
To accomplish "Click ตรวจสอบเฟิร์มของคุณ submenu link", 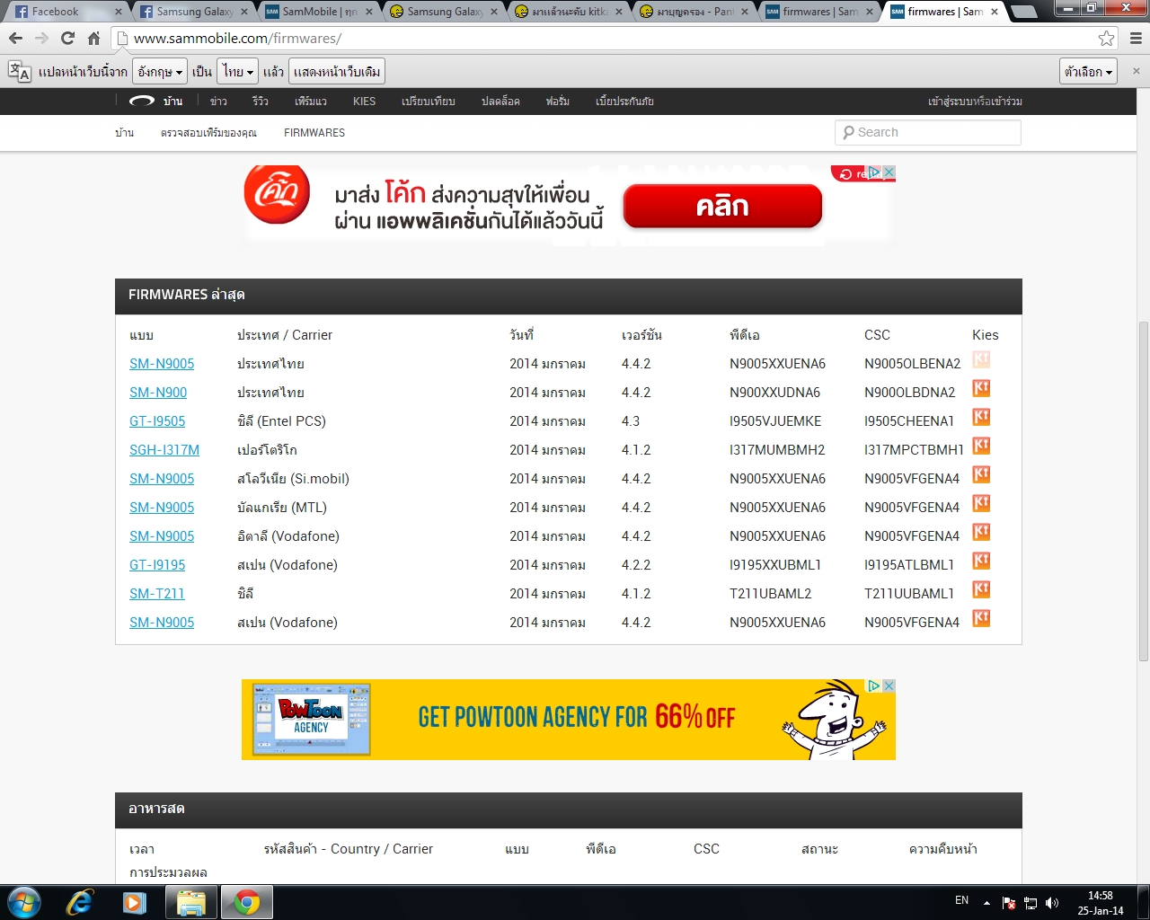I will [x=208, y=132].
